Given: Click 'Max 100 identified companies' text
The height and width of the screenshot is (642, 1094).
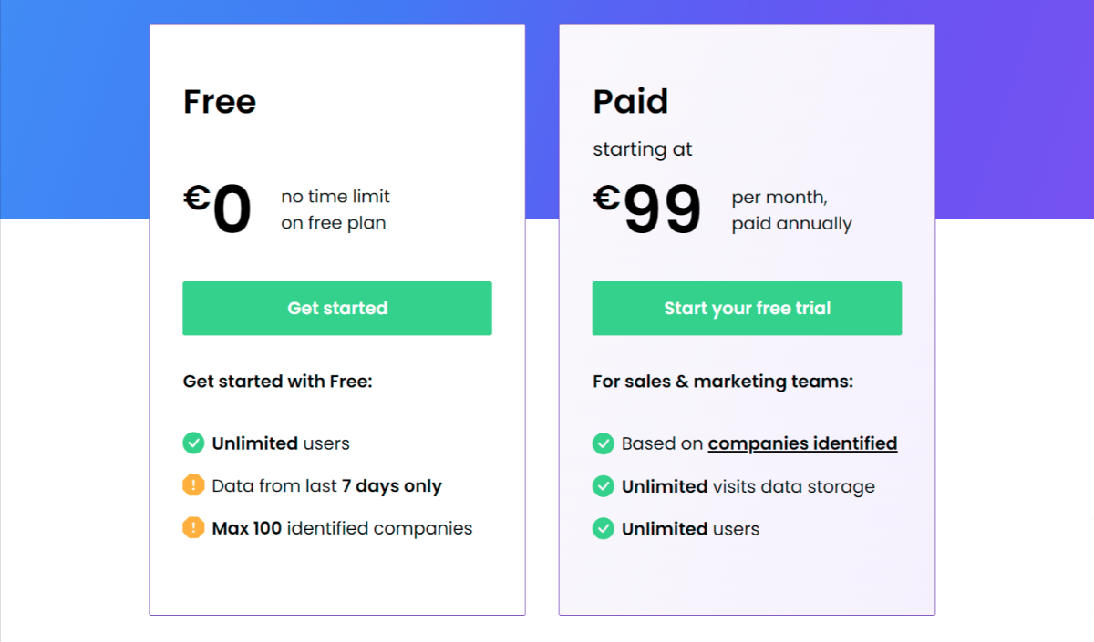Looking at the screenshot, I should (x=342, y=528).
